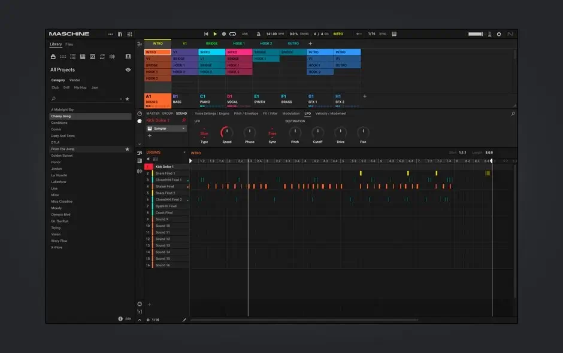Add a new scene with plus icon
The image size is (563, 353).
click(x=310, y=44)
